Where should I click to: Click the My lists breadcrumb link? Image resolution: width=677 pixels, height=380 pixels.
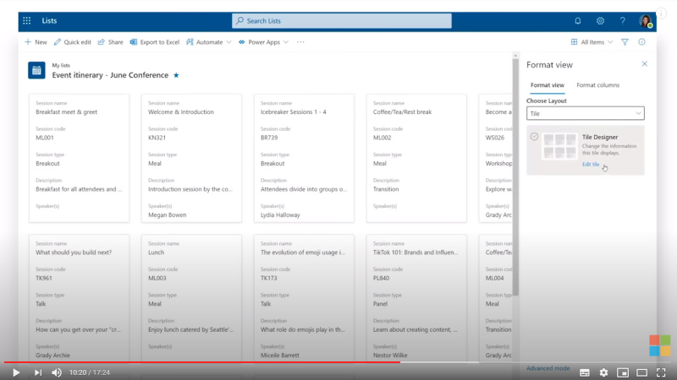(61, 65)
